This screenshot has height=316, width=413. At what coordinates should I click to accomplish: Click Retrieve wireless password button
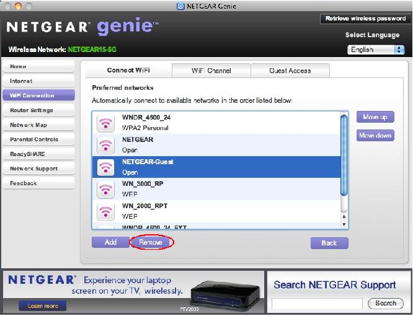click(365, 19)
